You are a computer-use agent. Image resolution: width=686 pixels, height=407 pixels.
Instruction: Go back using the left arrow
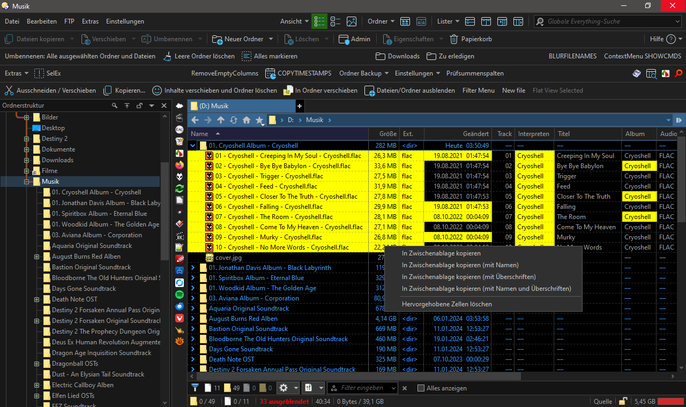click(x=195, y=120)
